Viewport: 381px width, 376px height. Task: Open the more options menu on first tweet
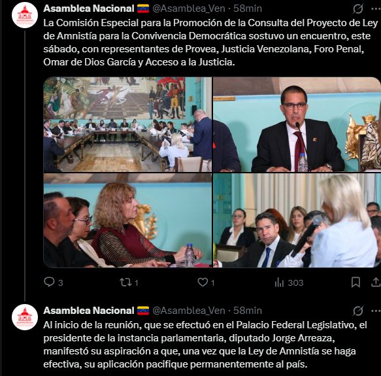click(376, 9)
